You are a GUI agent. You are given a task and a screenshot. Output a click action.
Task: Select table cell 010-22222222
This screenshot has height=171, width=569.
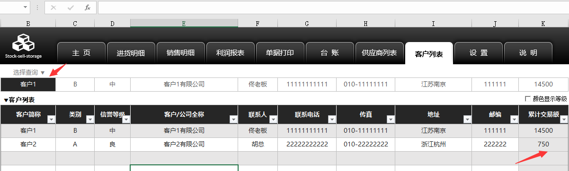click(x=365, y=144)
